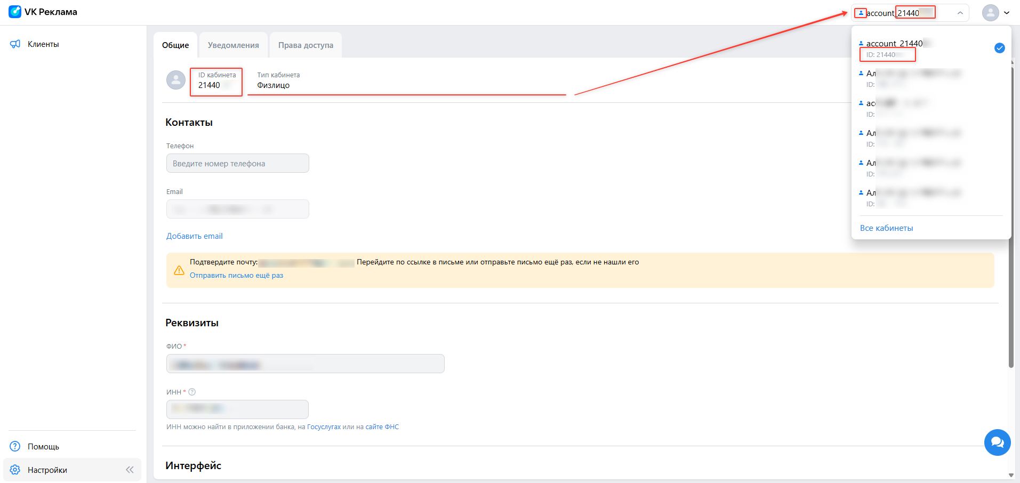Open the support chat bubble button
This screenshot has width=1020, height=483.
coord(997,442)
